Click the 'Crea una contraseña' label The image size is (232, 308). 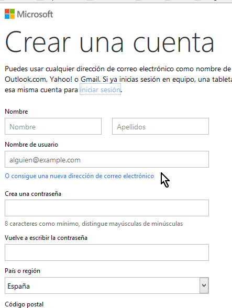pyautogui.click(x=33, y=194)
